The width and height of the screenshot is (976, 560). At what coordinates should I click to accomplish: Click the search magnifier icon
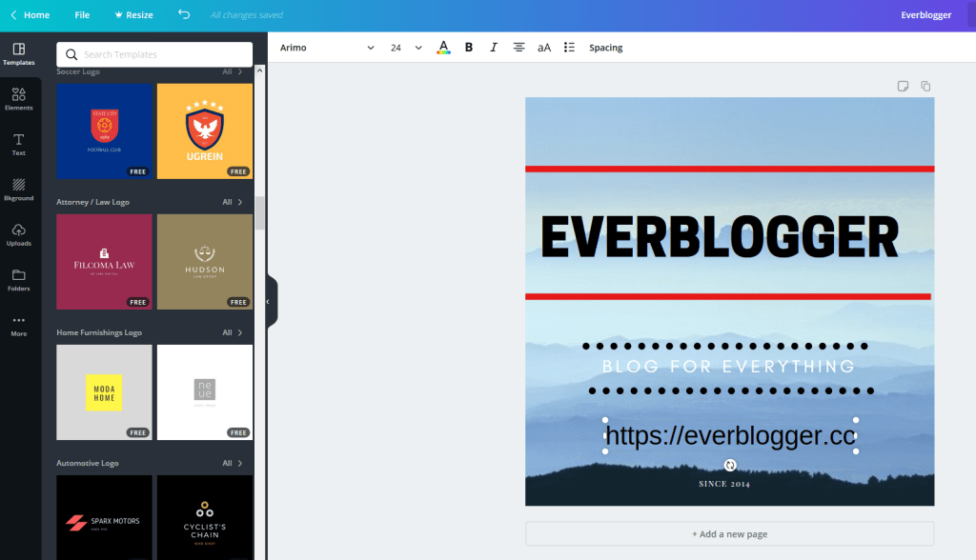[71, 54]
